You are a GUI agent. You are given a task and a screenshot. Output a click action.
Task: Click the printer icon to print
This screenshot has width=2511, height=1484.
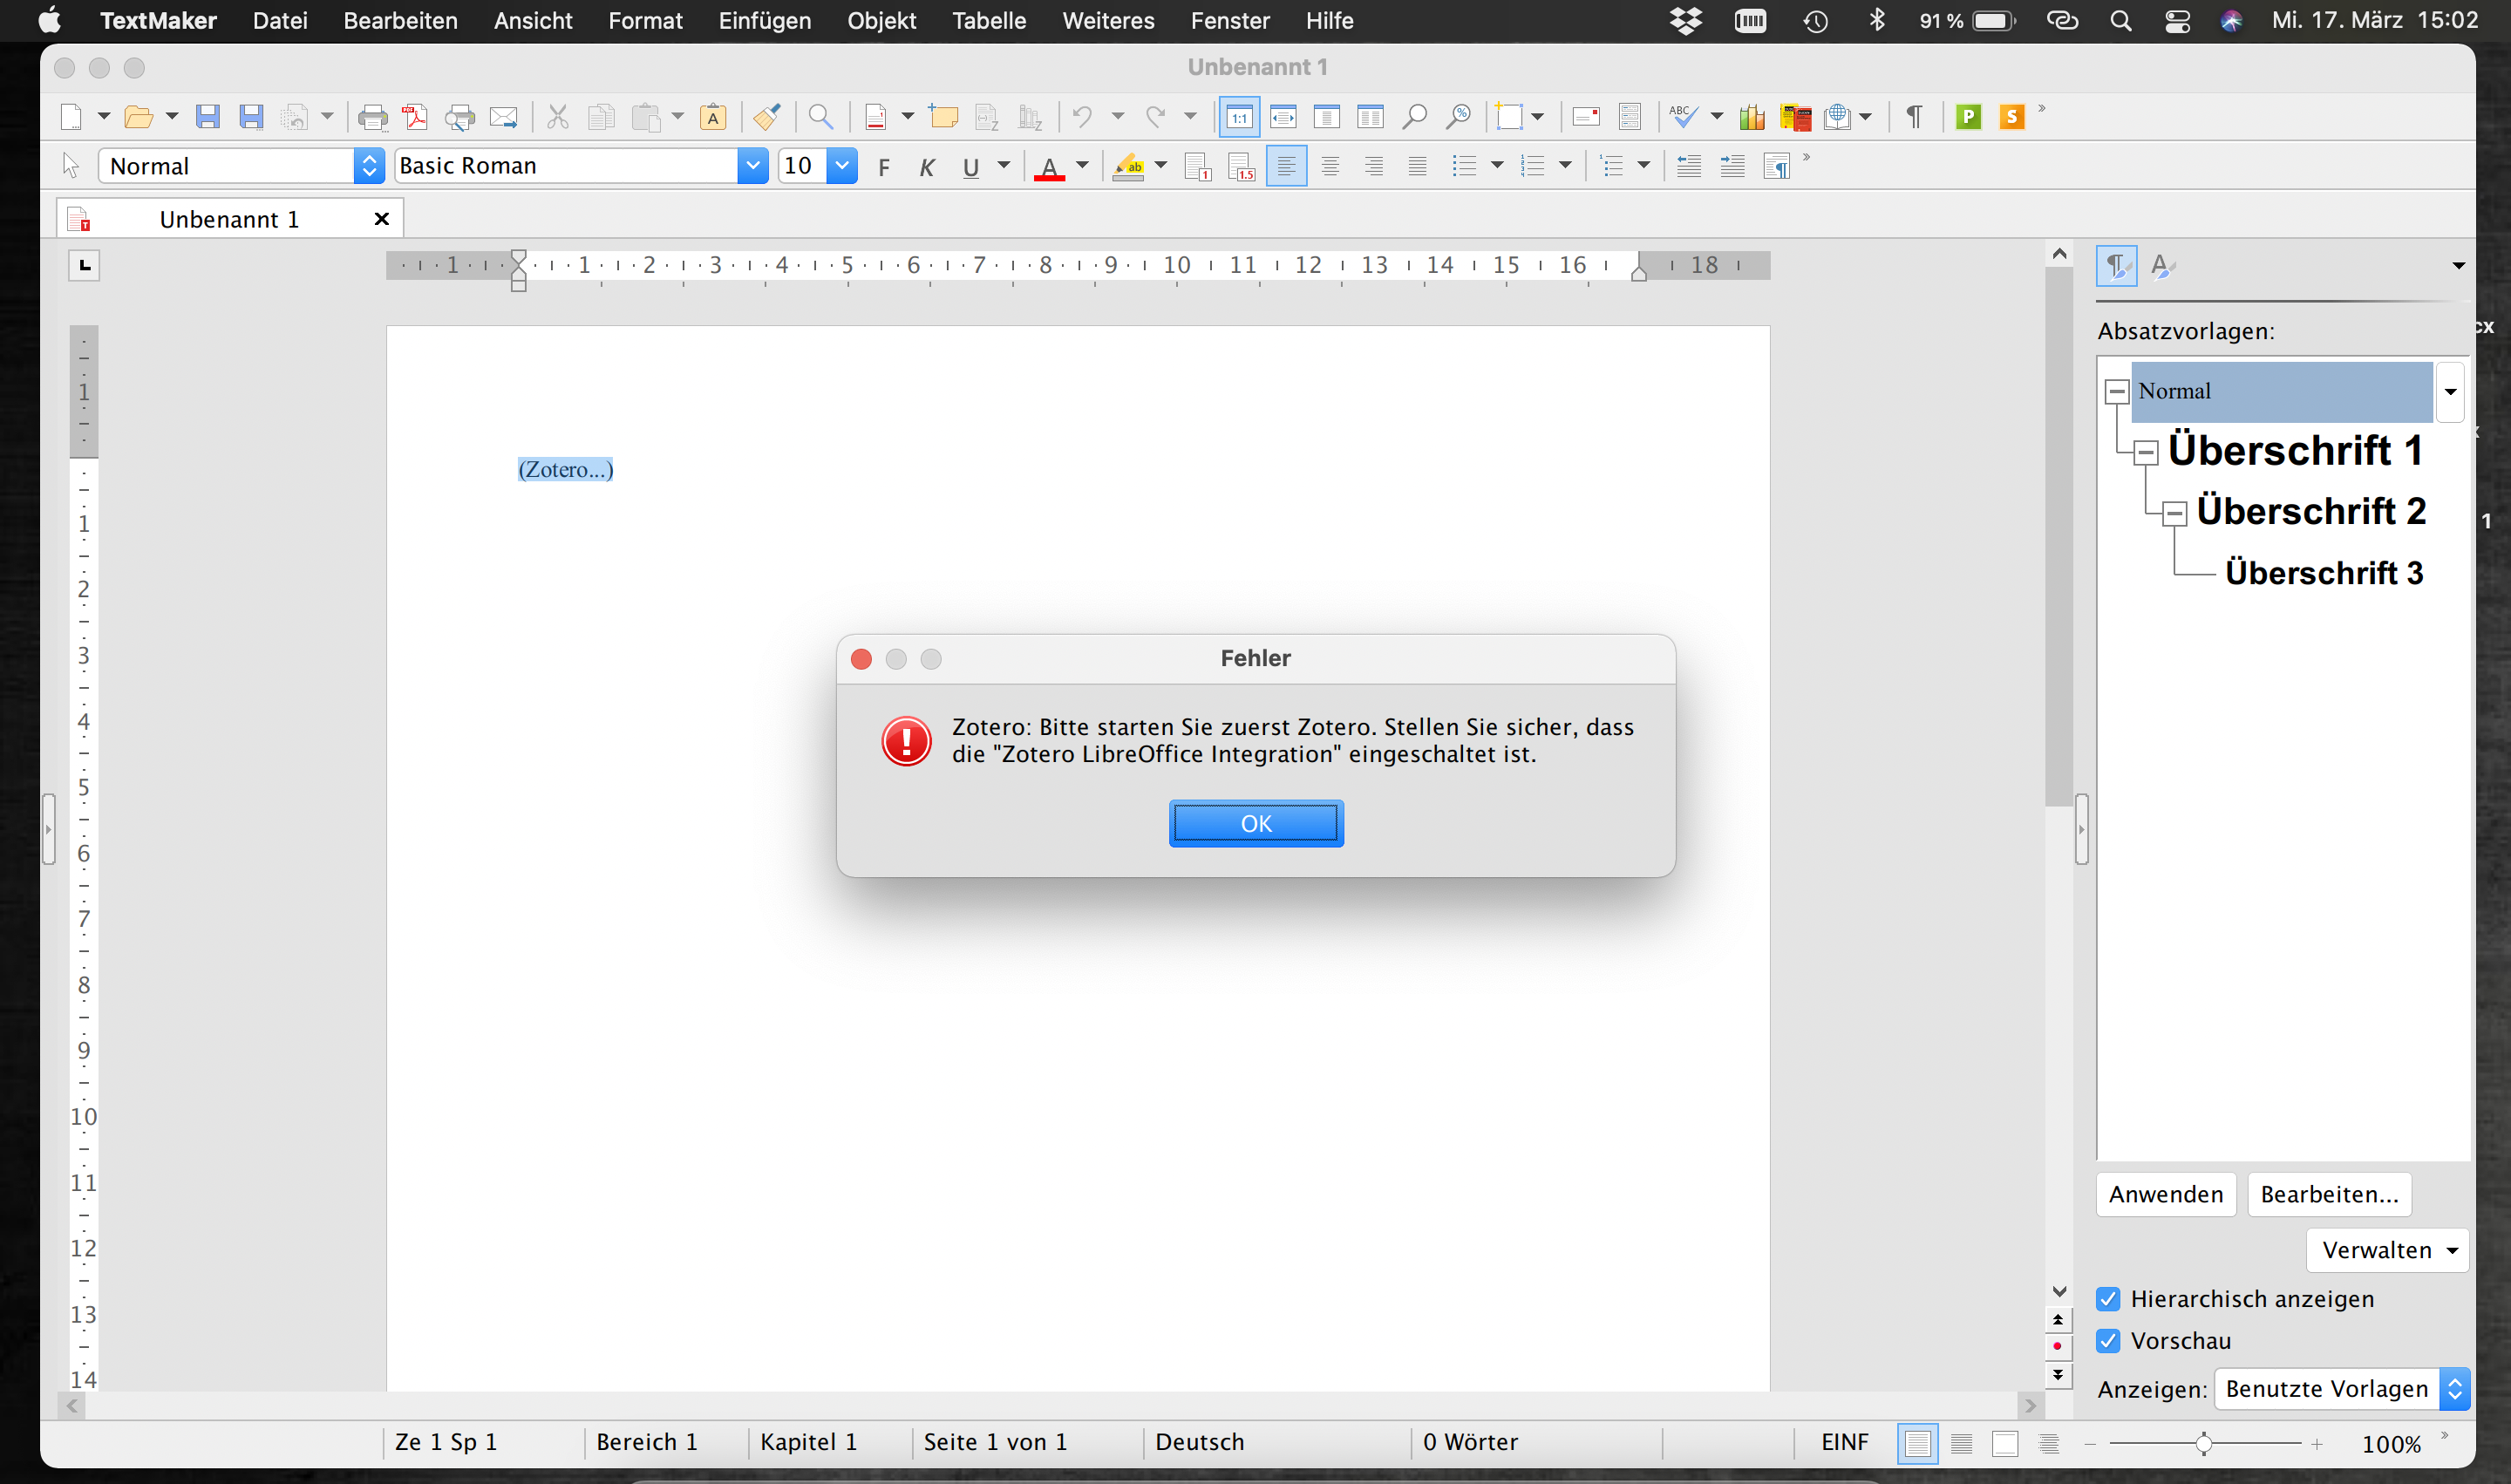(x=372, y=117)
